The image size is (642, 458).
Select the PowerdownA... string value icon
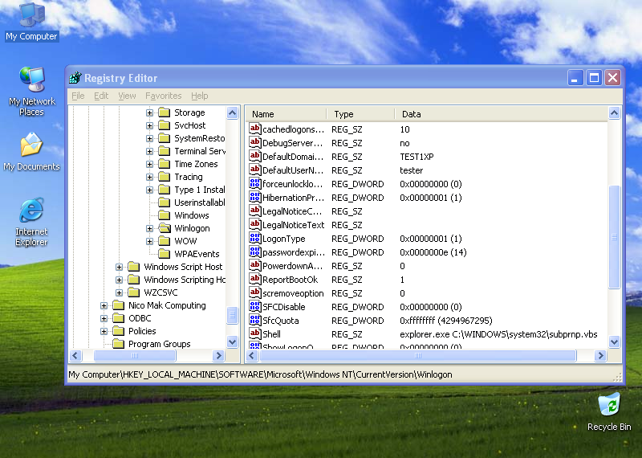pyautogui.click(x=254, y=266)
